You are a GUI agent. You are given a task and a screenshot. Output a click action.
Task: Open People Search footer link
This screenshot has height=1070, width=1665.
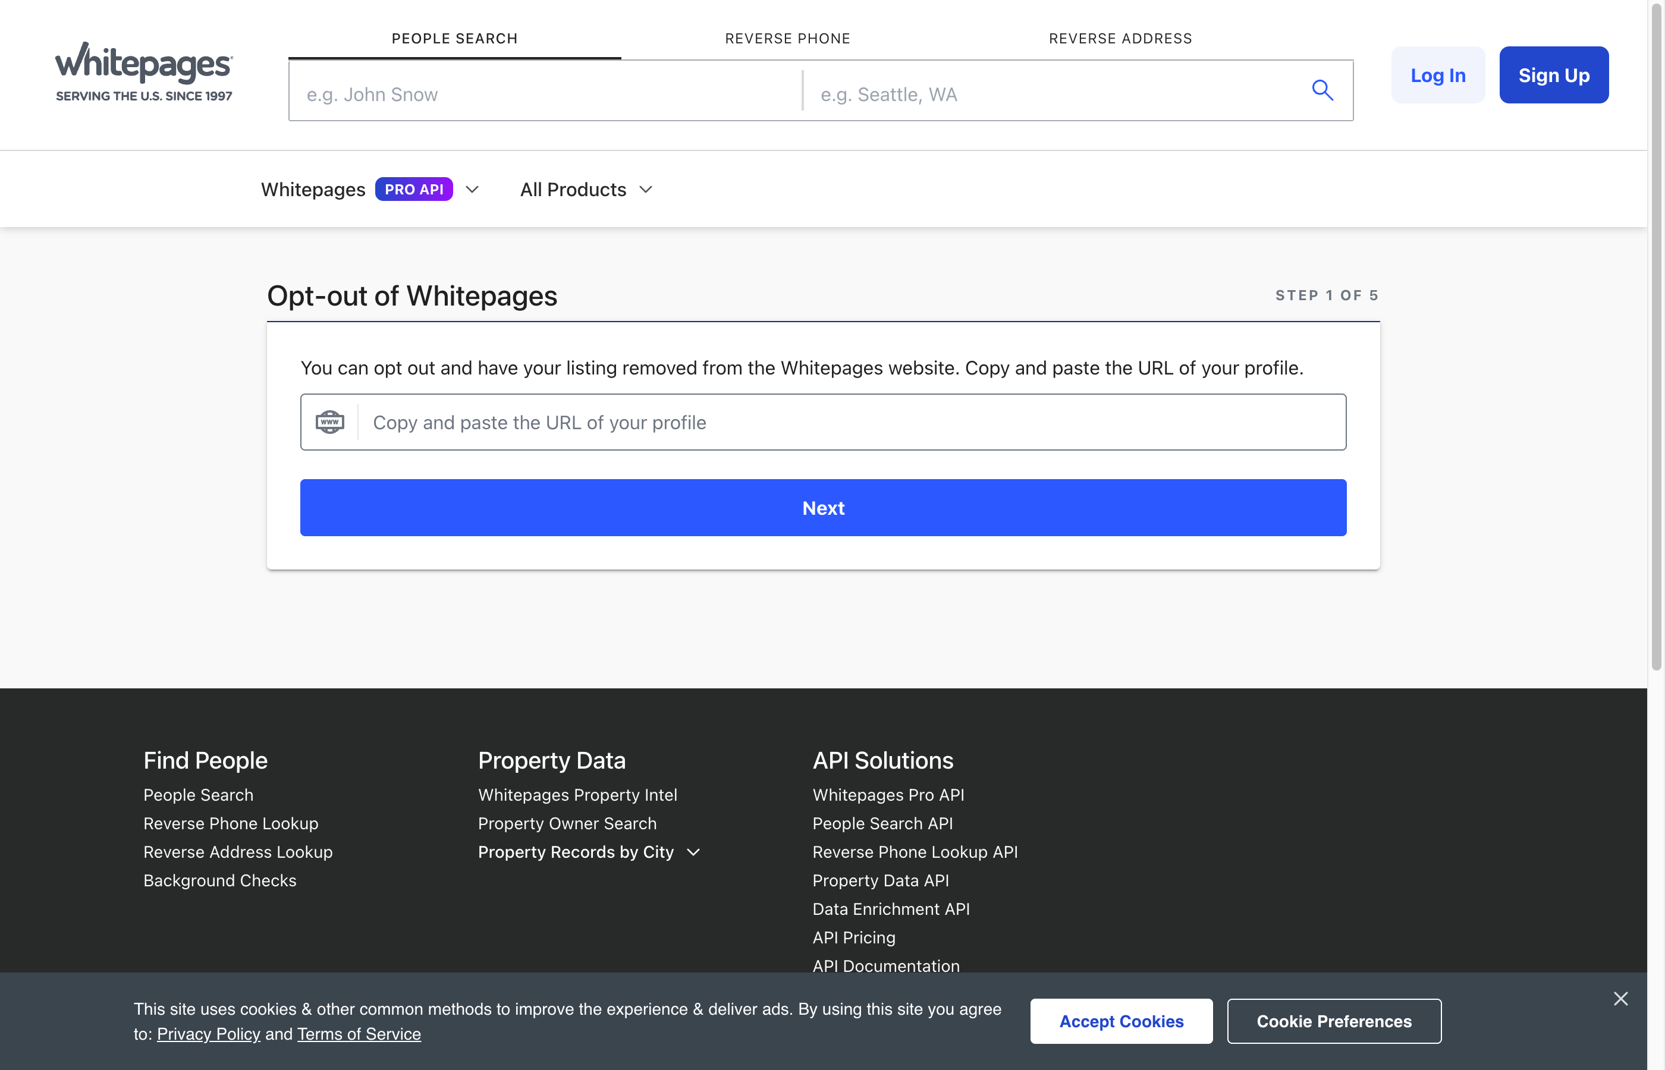click(198, 795)
